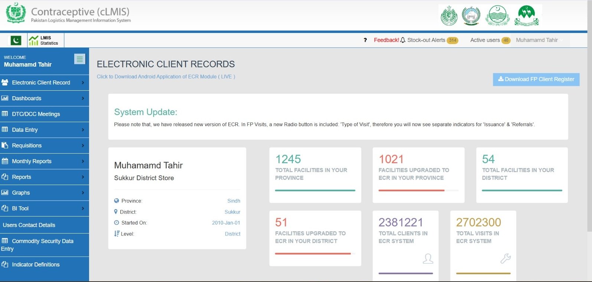Viewport: 592px width, 282px height.
Task: Click the Active users count badge
Action: coord(506,40)
